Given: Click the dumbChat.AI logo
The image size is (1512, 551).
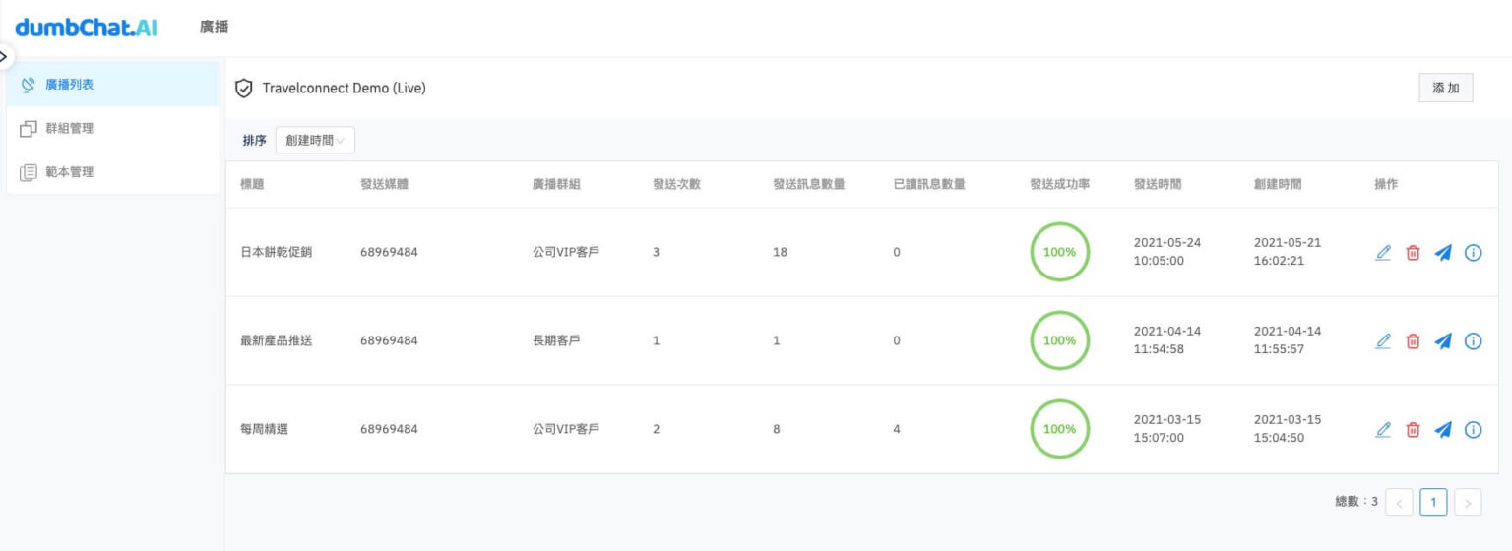Looking at the screenshot, I should click(x=86, y=28).
